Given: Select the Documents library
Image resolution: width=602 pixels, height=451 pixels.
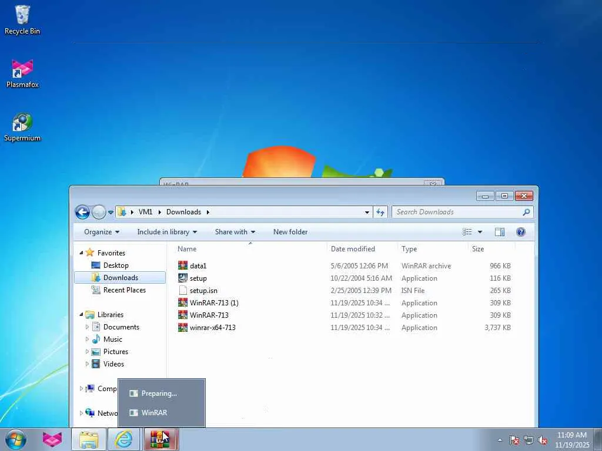Looking at the screenshot, I should point(121,327).
